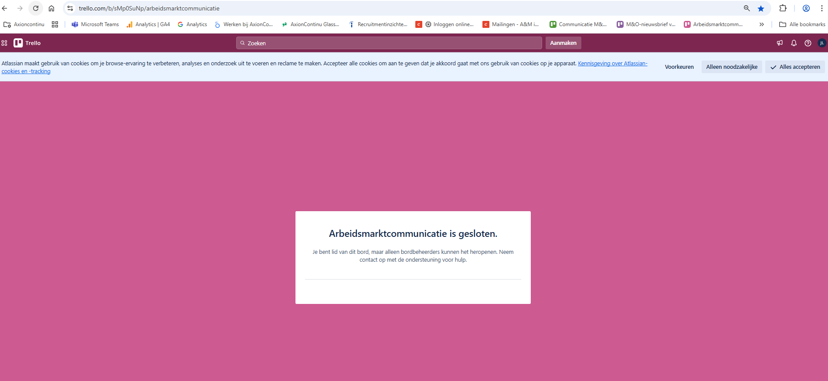Expand the hidden bookmarks chevron

761,24
